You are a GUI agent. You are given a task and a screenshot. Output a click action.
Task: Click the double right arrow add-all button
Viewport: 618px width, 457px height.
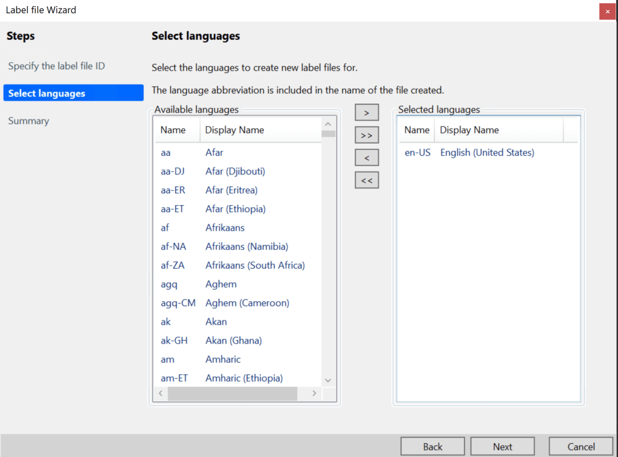[367, 135]
